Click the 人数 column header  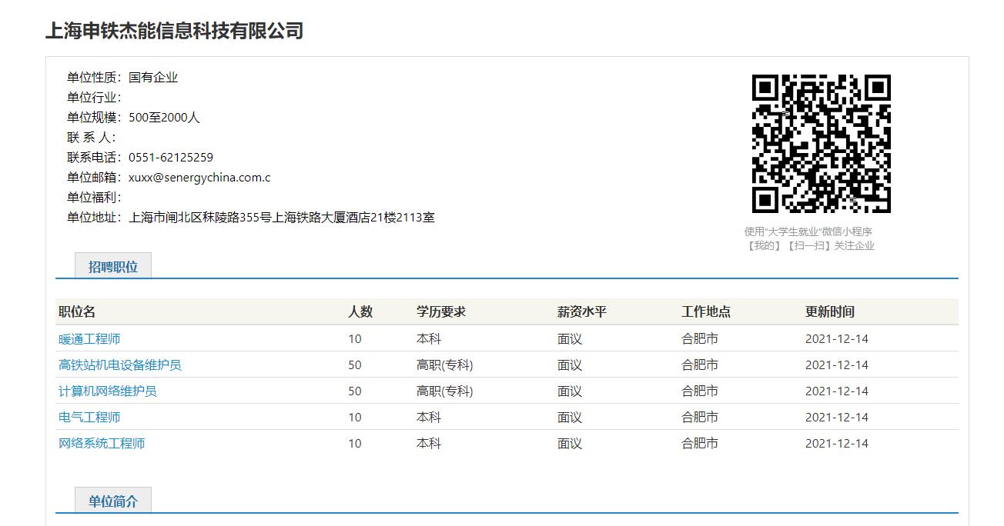pyautogui.click(x=360, y=311)
